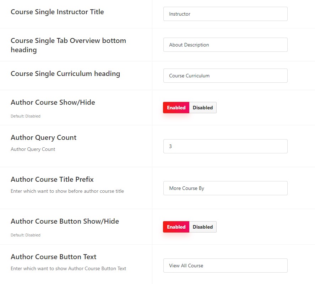The height and width of the screenshot is (284, 315).
Task: Click the Author Query Count bold heading
Action: [x=44, y=138]
